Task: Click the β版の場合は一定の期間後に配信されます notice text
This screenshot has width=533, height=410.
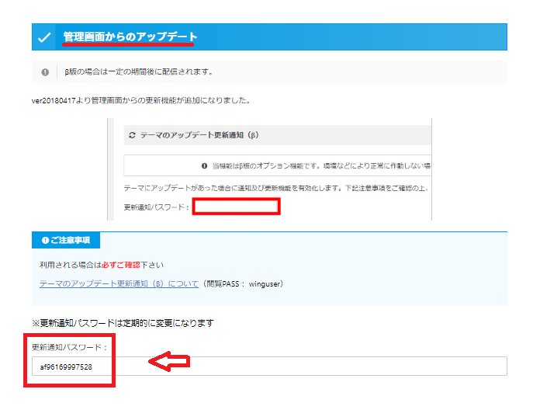Action: point(139,71)
